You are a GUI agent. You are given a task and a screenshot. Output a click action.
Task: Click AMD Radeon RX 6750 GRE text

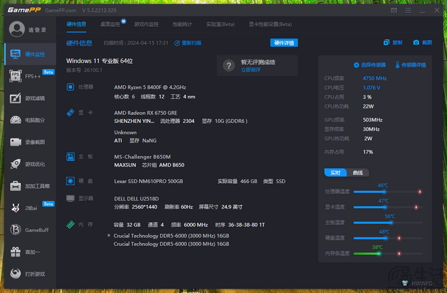(145, 113)
